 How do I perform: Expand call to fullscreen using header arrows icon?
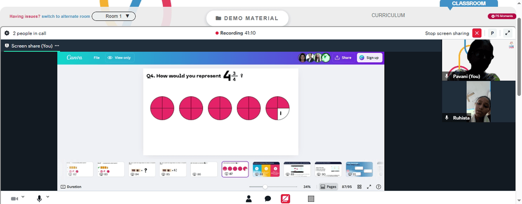tap(507, 33)
